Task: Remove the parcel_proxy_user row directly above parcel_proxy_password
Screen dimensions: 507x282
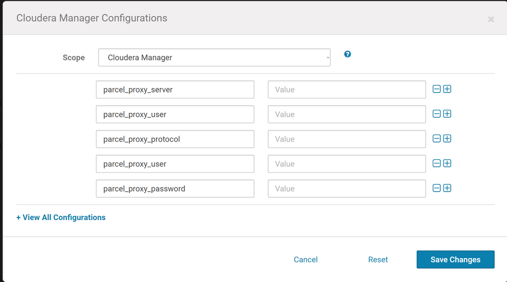Action: point(436,163)
